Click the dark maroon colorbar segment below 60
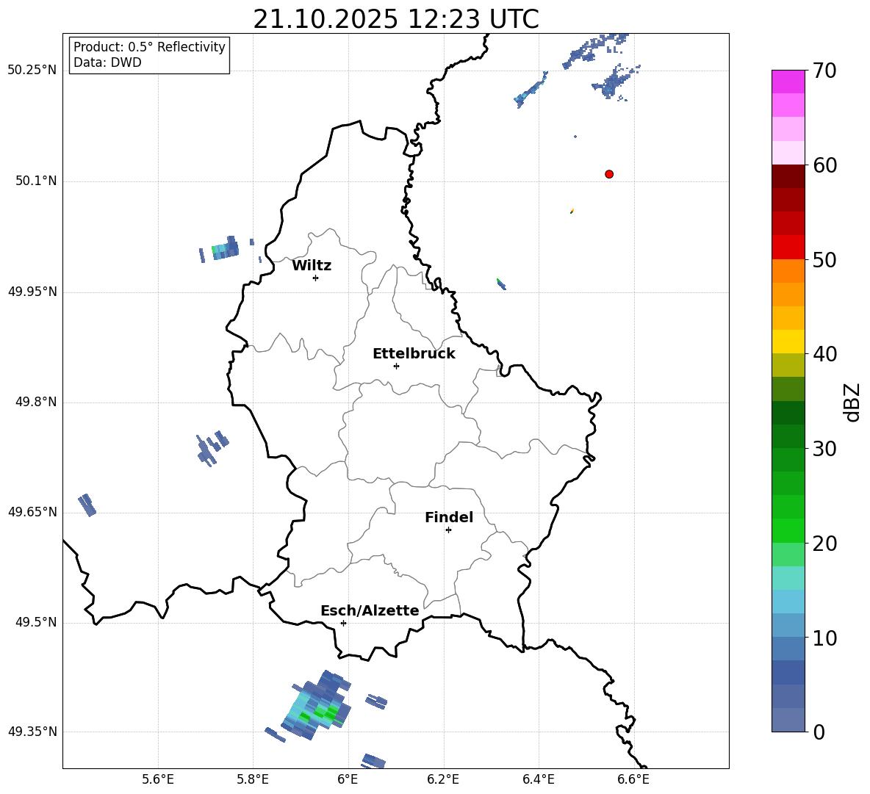Image resolution: width=870 pixels, height=794 pixels. click(x=788, y=176)
